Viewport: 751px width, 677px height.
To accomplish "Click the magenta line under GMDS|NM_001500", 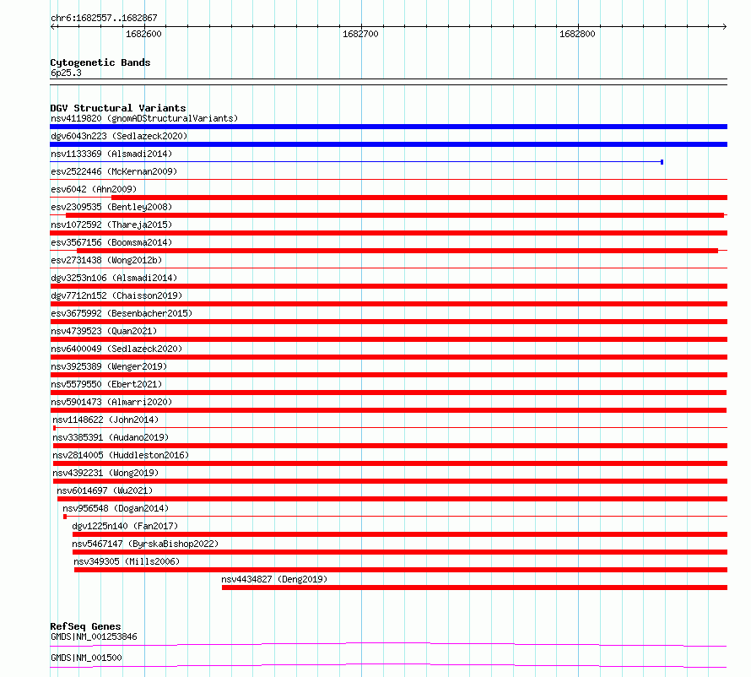I will pos(388,665).
